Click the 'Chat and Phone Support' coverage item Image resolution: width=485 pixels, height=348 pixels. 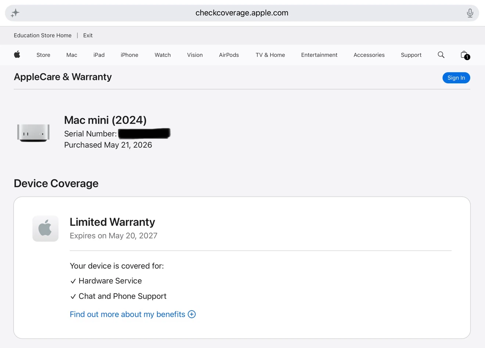118,296
